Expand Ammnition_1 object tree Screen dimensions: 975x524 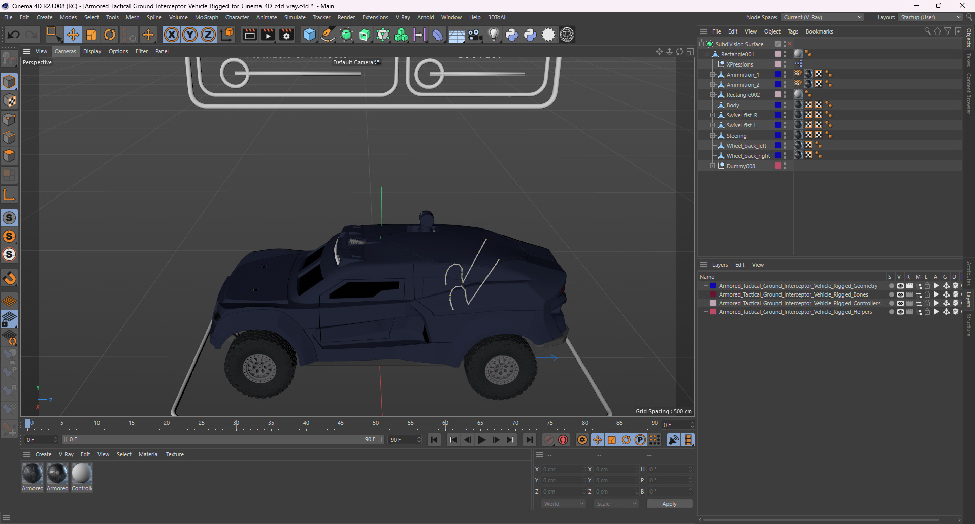click(712, 75)
